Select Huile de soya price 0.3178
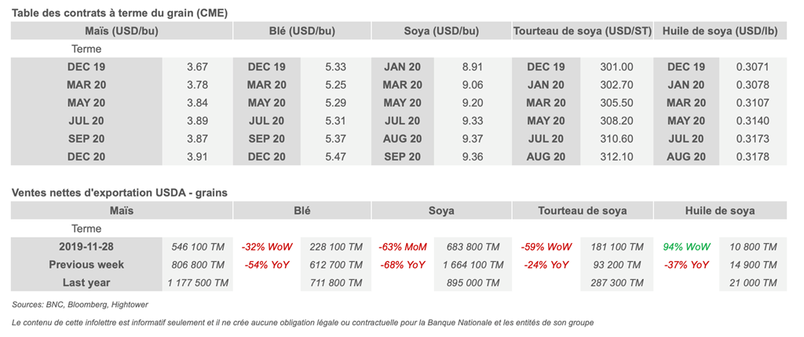This screenshot has height=337, width=804. tap(752, 157)
